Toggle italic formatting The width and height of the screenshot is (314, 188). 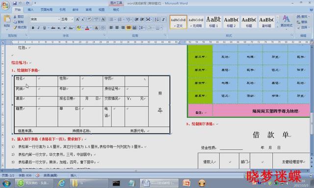click(x=38, y=28)
